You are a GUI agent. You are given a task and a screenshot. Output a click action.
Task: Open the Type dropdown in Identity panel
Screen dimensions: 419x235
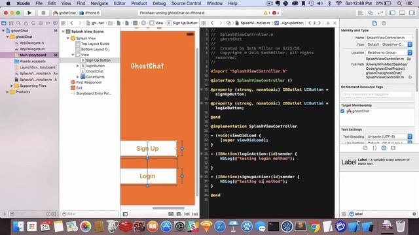coord(389,44)
